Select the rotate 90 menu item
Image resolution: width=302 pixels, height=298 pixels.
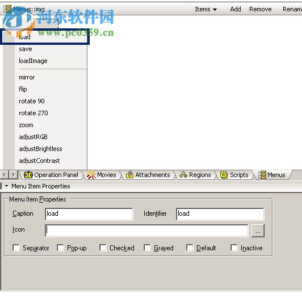pos(45,101)
